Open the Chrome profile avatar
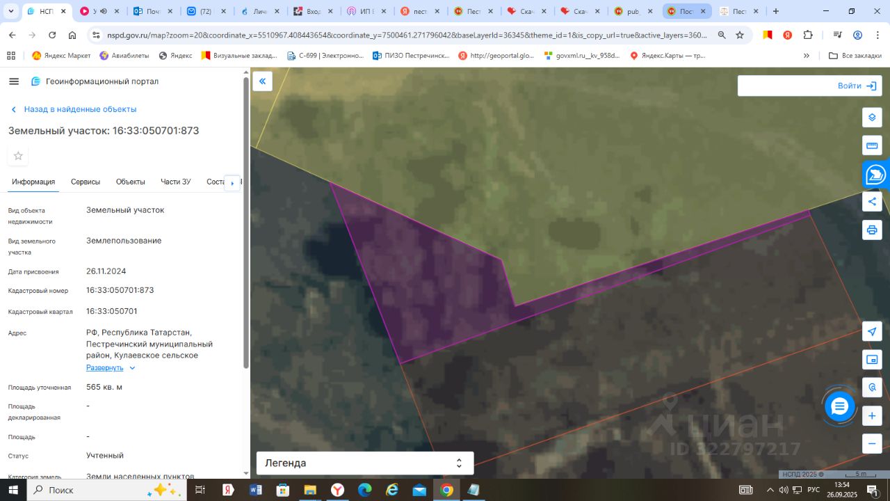 [857, 35]
